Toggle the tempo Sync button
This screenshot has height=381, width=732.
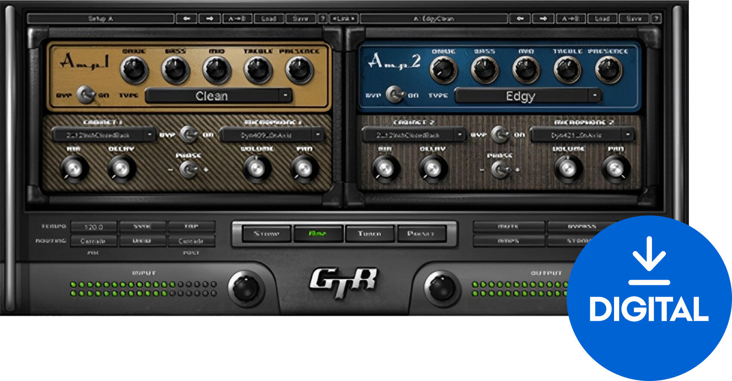(x=143, y=227)
